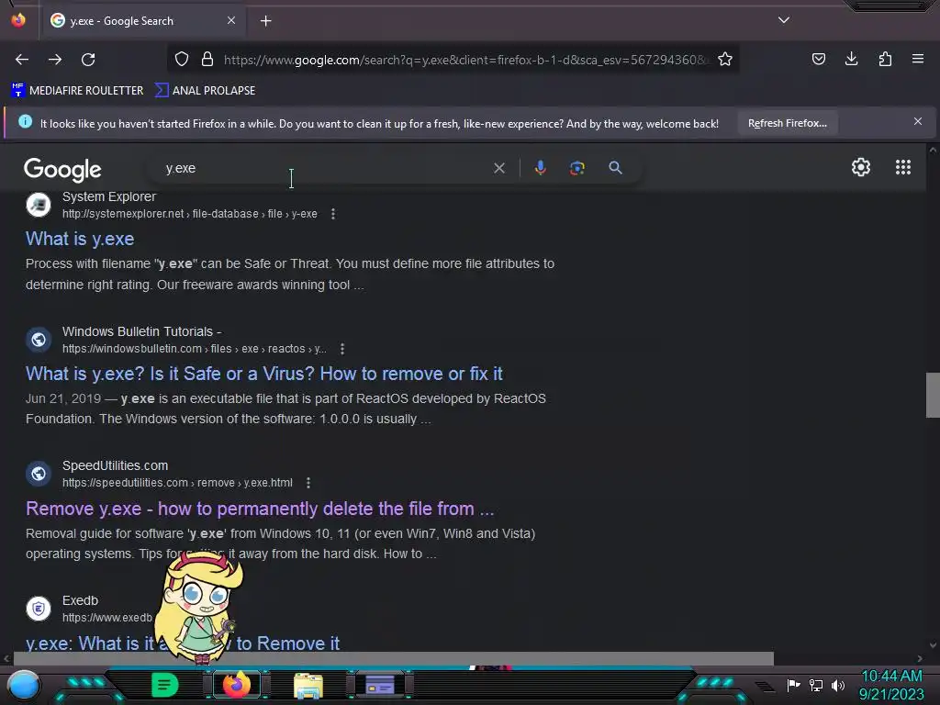Open Action Center flag in tray
The width and height of the screenshot is (940, 705).
[x=793, y=685]
